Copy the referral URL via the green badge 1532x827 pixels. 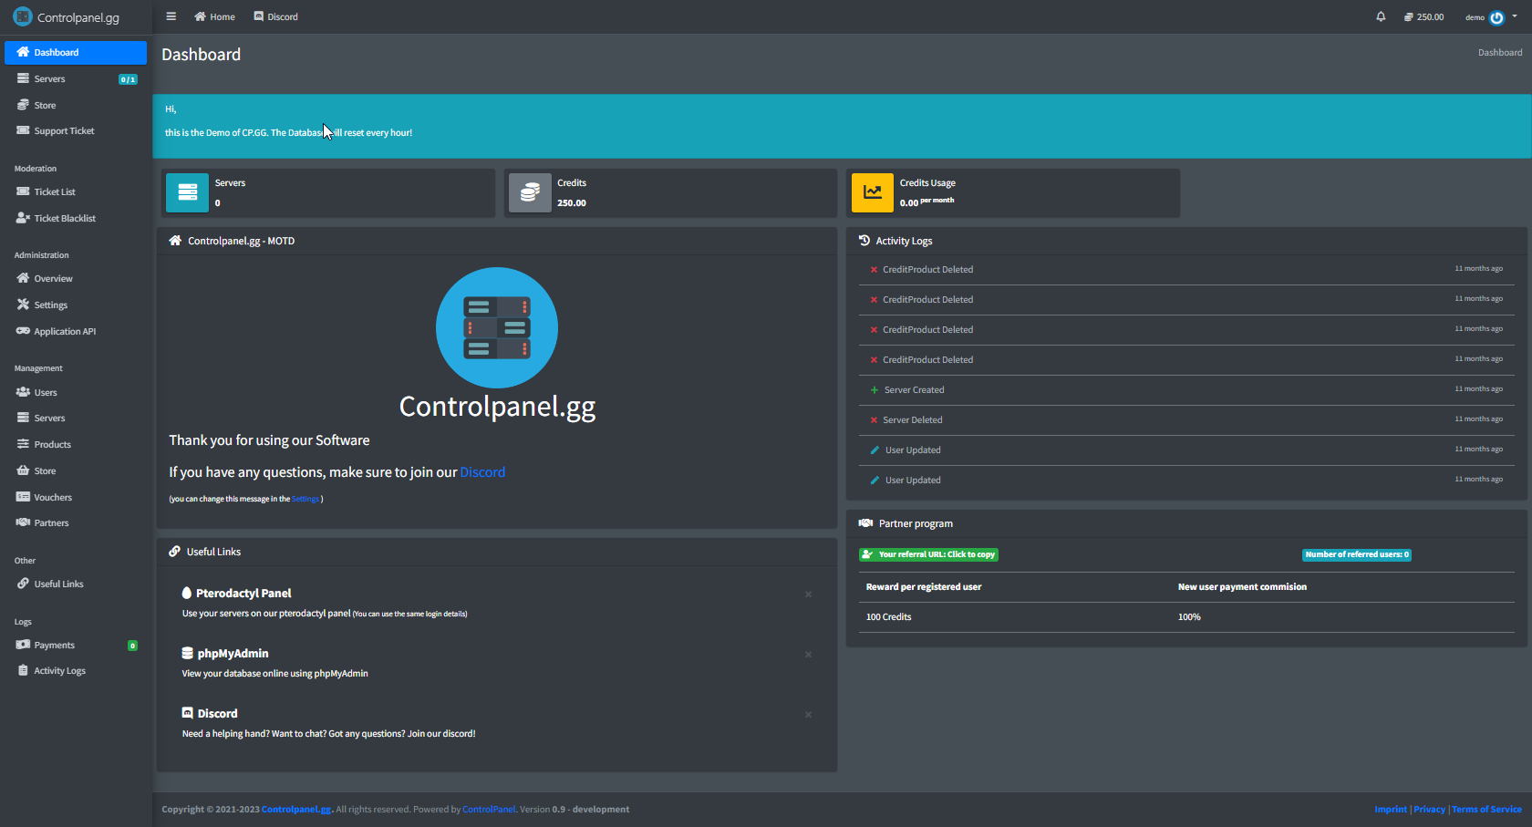coord(928,554)
